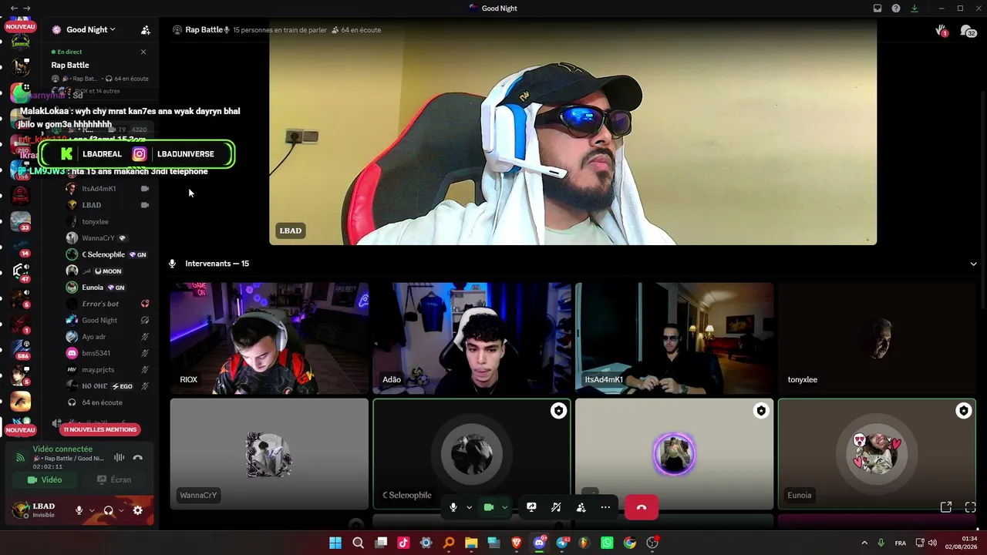Turn off camera in the call control bar
987x555 pixels.
[x=488, y=507]
